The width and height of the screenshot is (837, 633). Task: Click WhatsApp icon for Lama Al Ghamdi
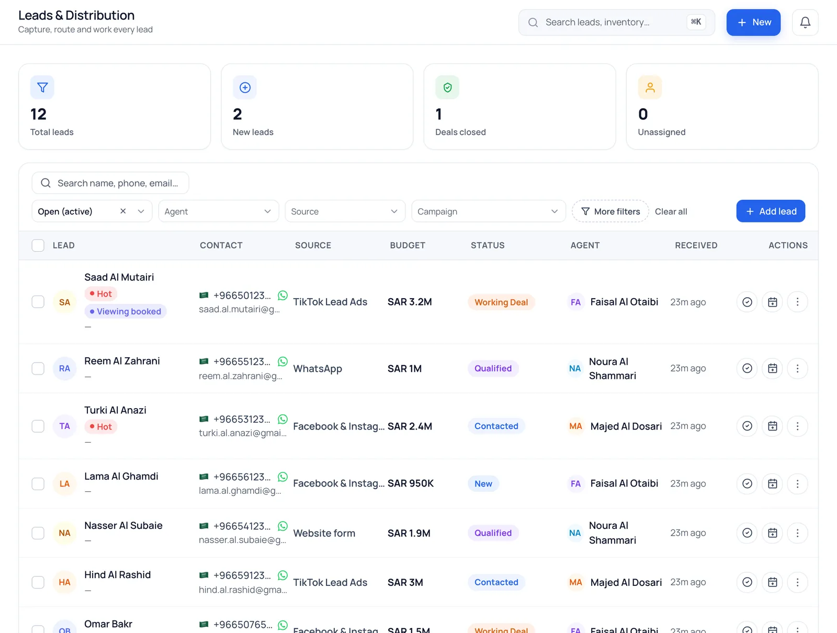pos(282,477)
